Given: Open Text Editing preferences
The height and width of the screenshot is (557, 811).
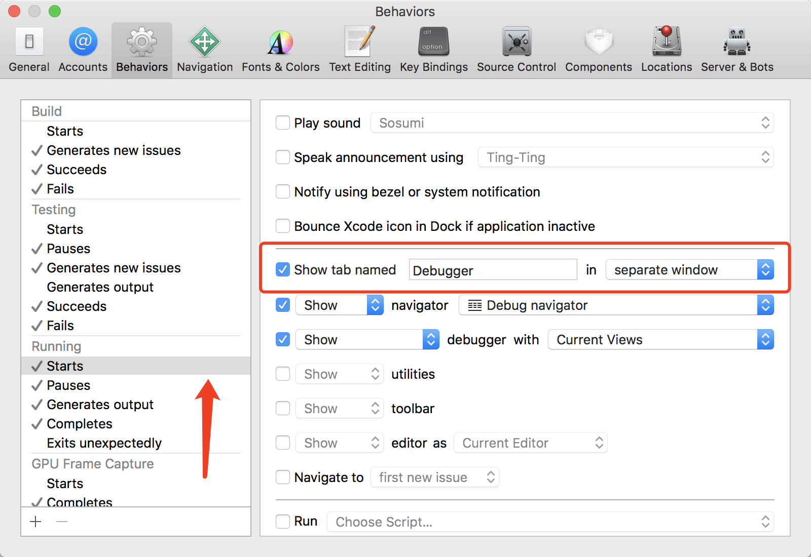Looking at the screenshot, I should click(360, 50).
